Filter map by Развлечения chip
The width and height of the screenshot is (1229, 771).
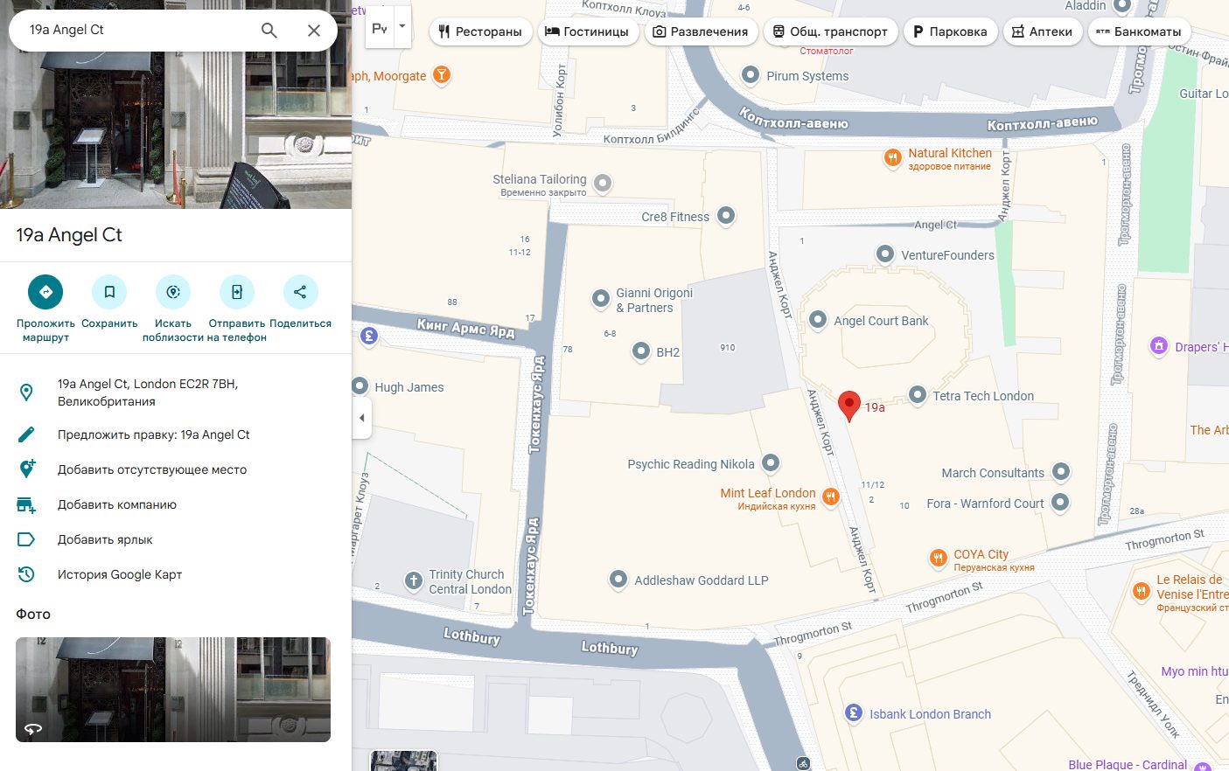click(701, 31)
